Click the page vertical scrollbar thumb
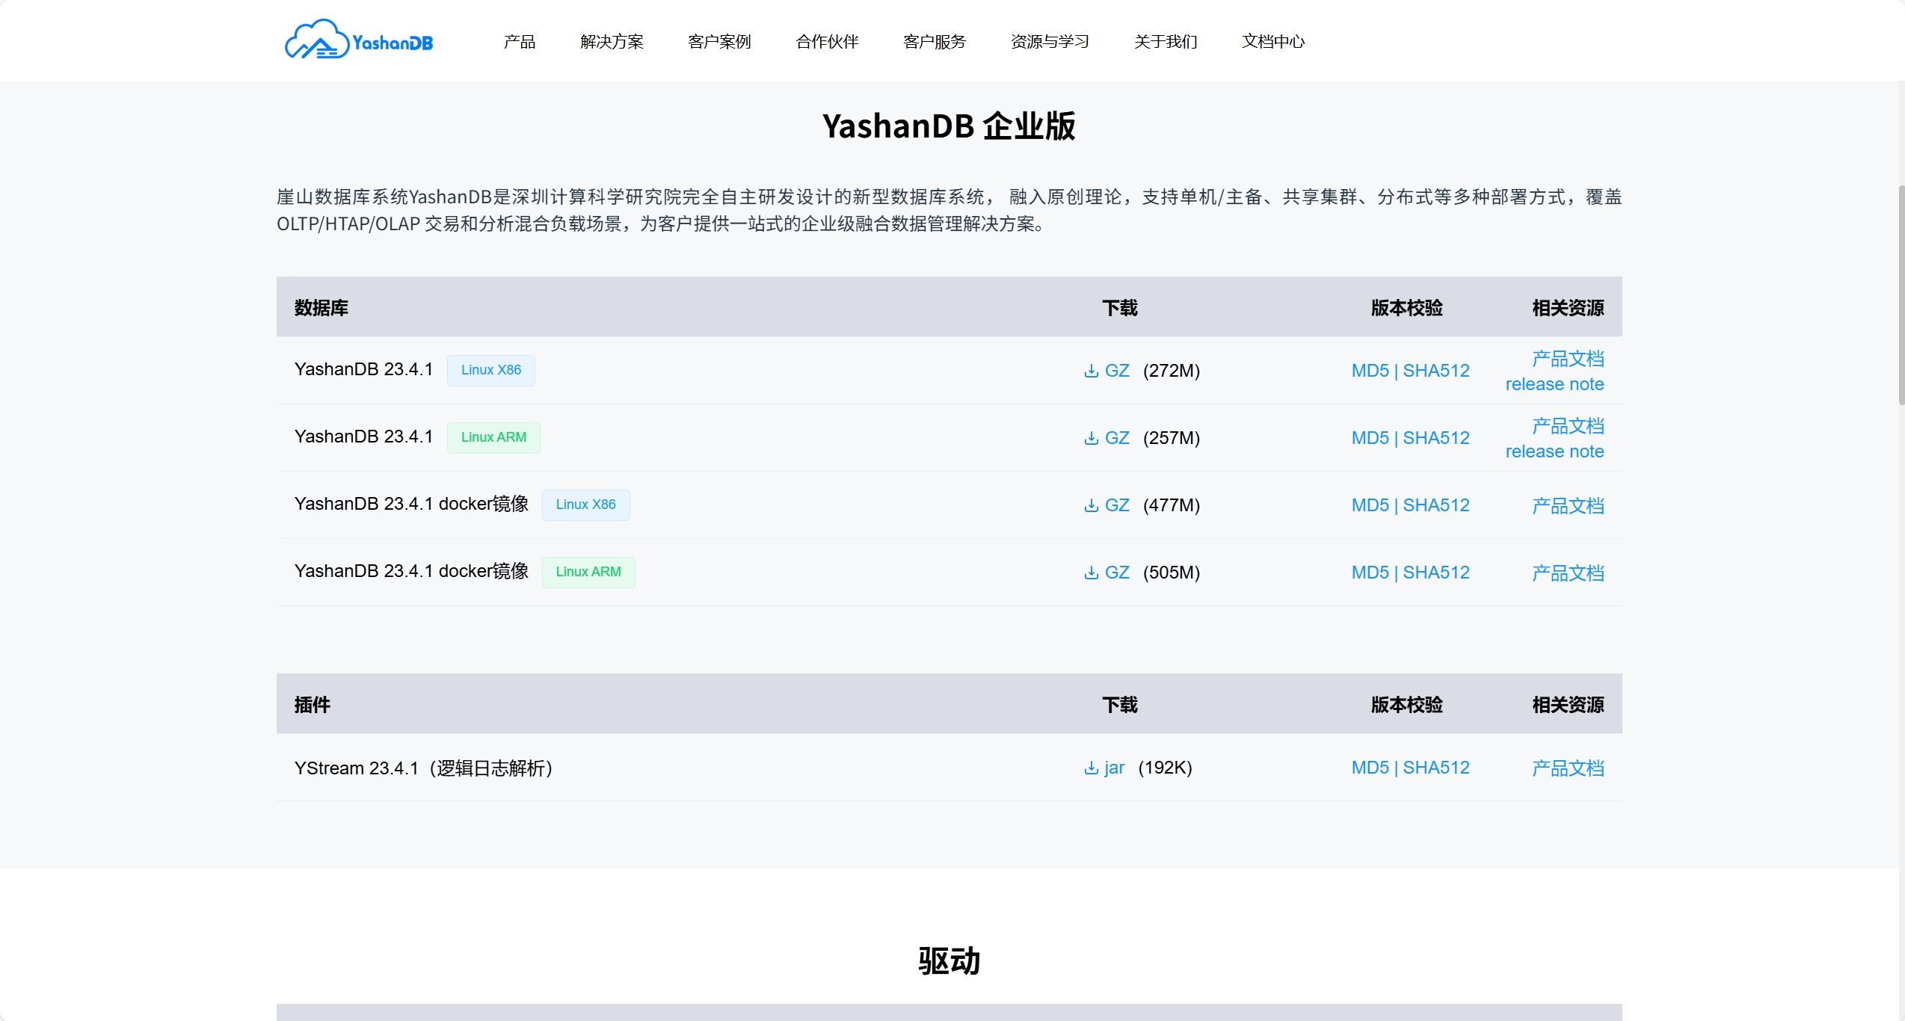 (x=1901, y=295)
